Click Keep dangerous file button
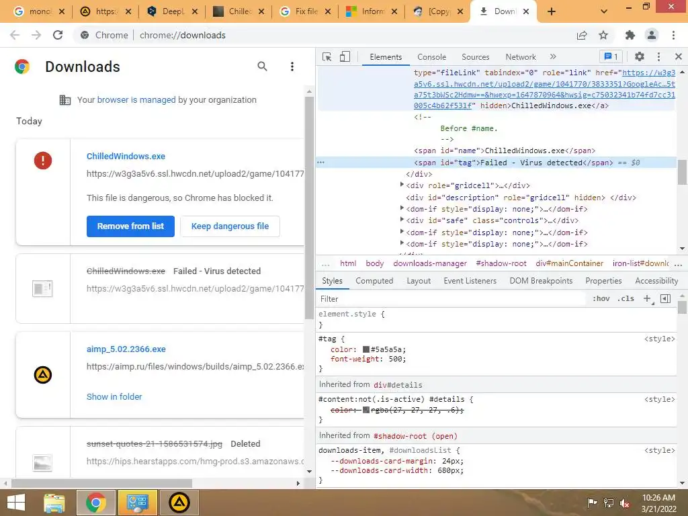This screenshot has width=688, height=516. click(230, 226)
